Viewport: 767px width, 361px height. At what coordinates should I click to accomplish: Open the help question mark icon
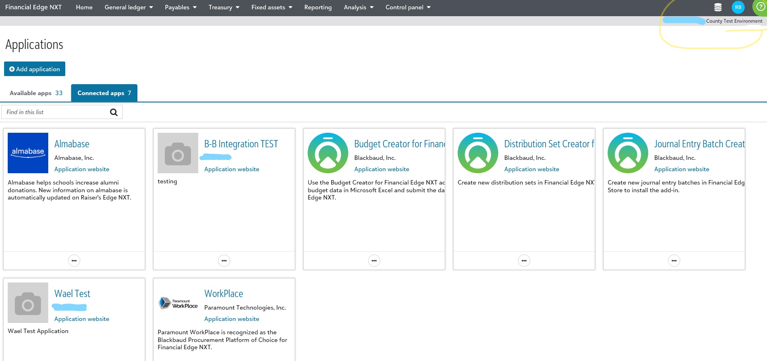pos(761,7)
